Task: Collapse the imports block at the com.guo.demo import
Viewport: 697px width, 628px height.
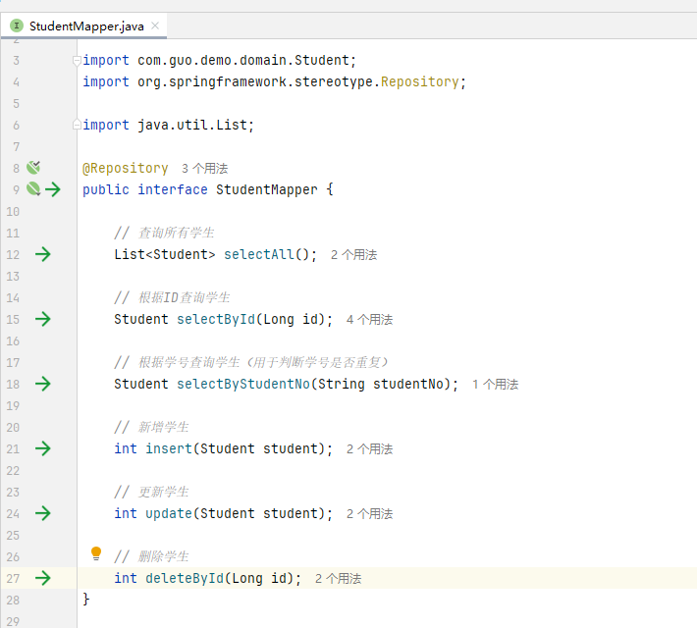Action: (x=78, y=60)
